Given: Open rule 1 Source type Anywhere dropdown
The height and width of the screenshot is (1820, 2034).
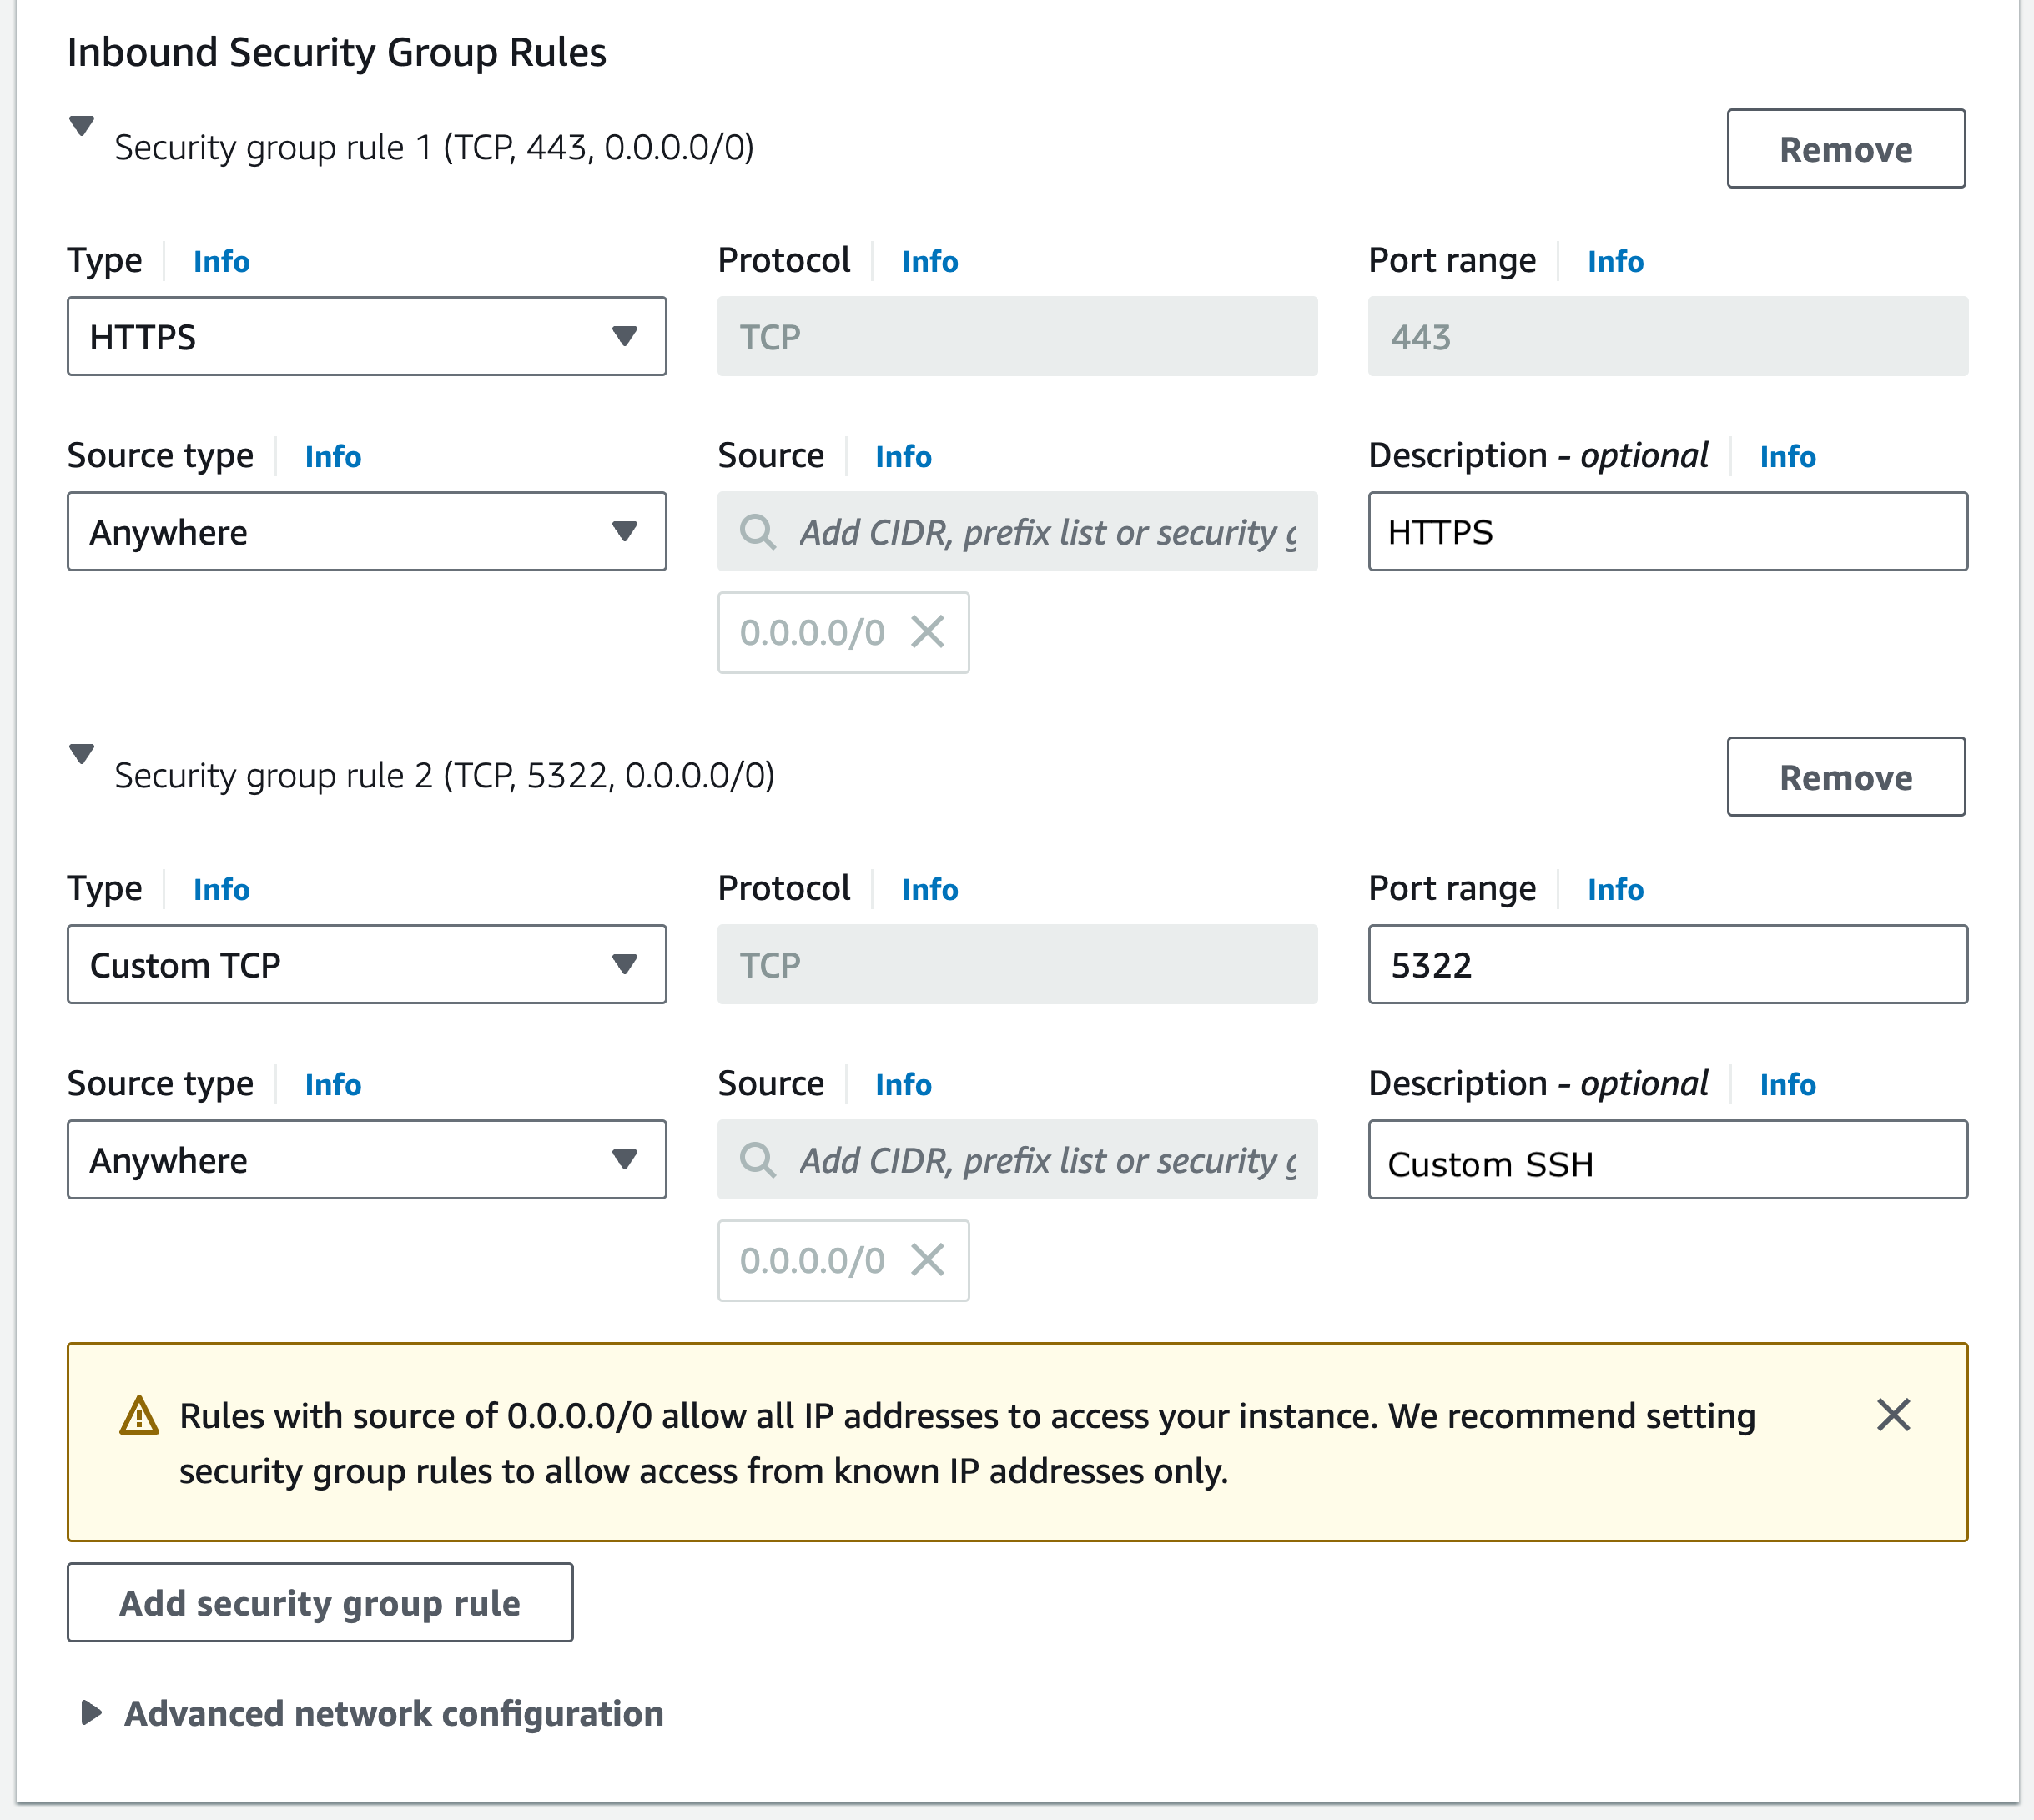Looking at the screenshot, I should [366, 532].
